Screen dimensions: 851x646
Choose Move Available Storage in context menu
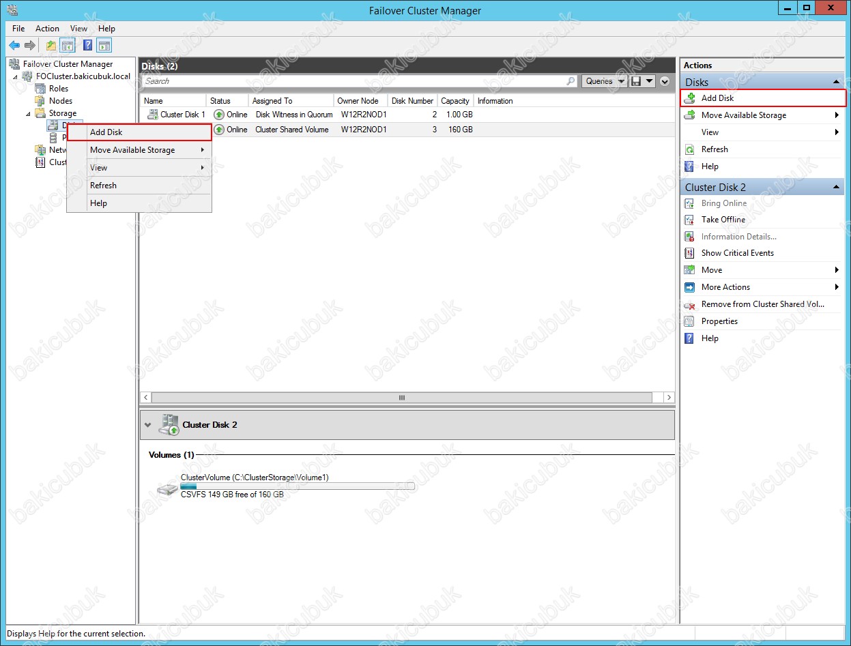(139, 150)
